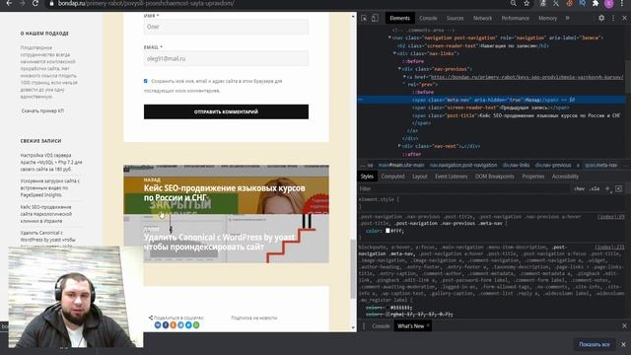Collapse the div nav-previous node
The width and height of the screenshot is (631, 355).
pyautogui.click(x=399, y=69)
